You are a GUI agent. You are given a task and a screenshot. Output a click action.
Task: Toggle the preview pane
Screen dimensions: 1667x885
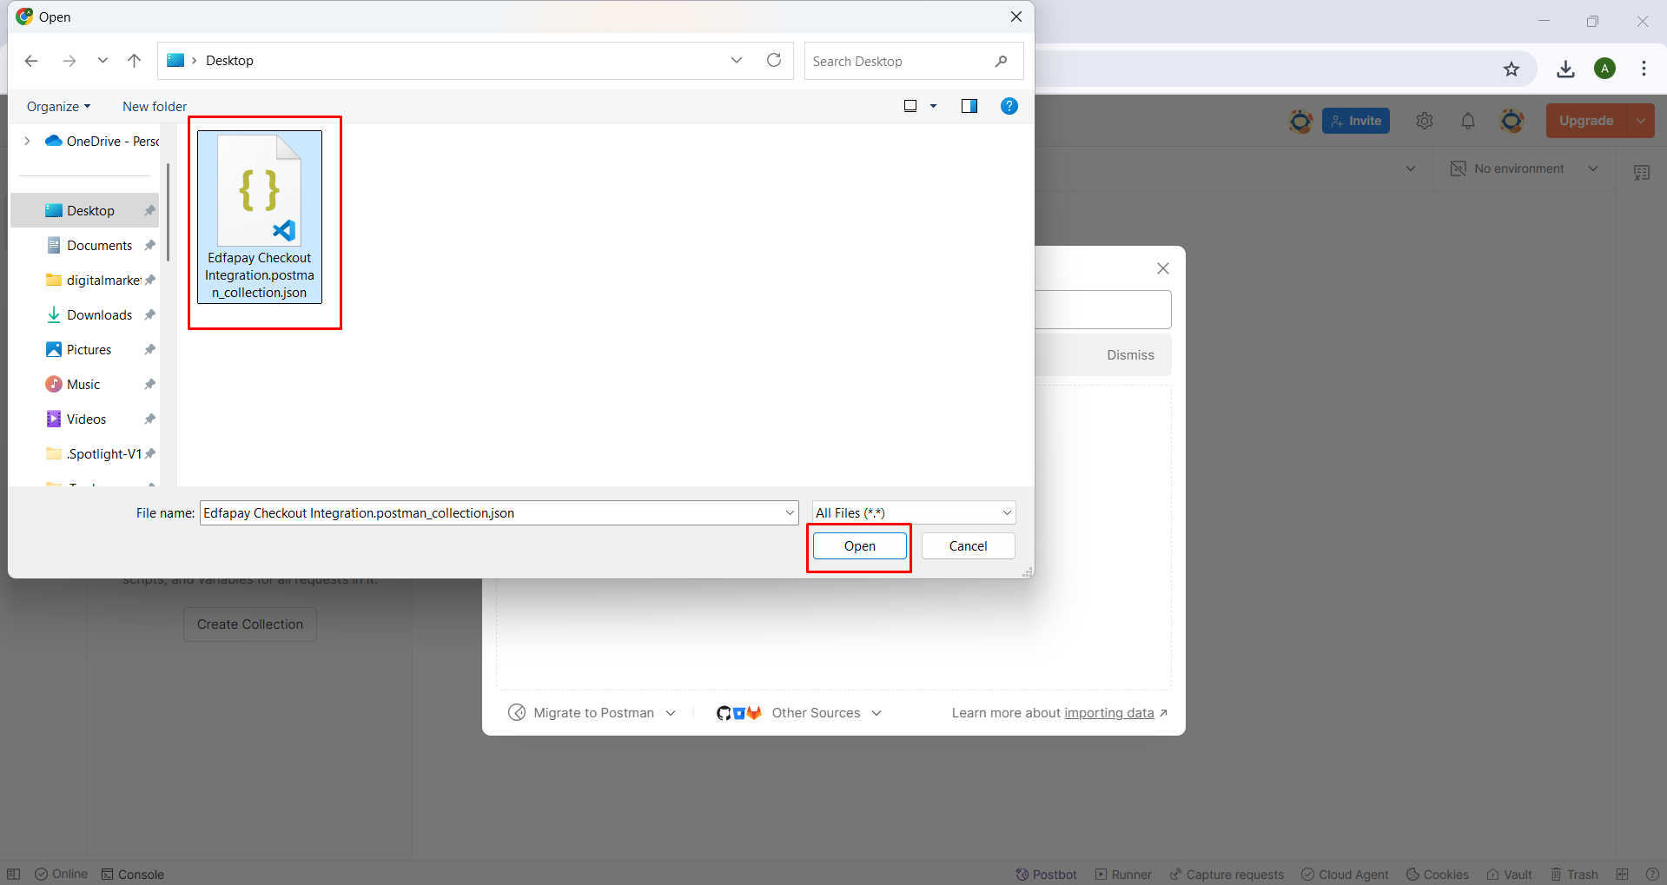(969, 106)
